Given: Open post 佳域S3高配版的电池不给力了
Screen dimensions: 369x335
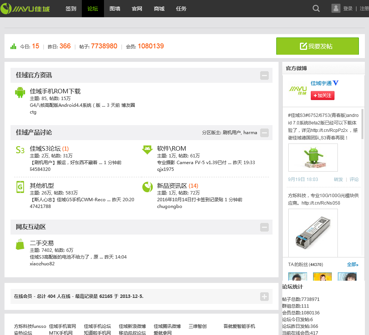Looking at the screenshot, I should [66, 257].
